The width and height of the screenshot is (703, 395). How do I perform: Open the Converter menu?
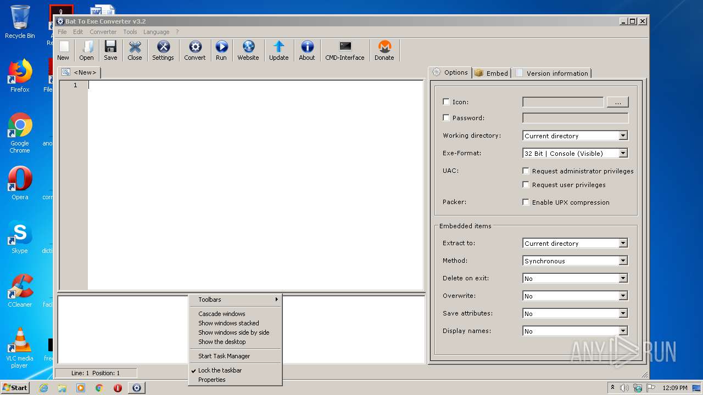tap(103, 32)
